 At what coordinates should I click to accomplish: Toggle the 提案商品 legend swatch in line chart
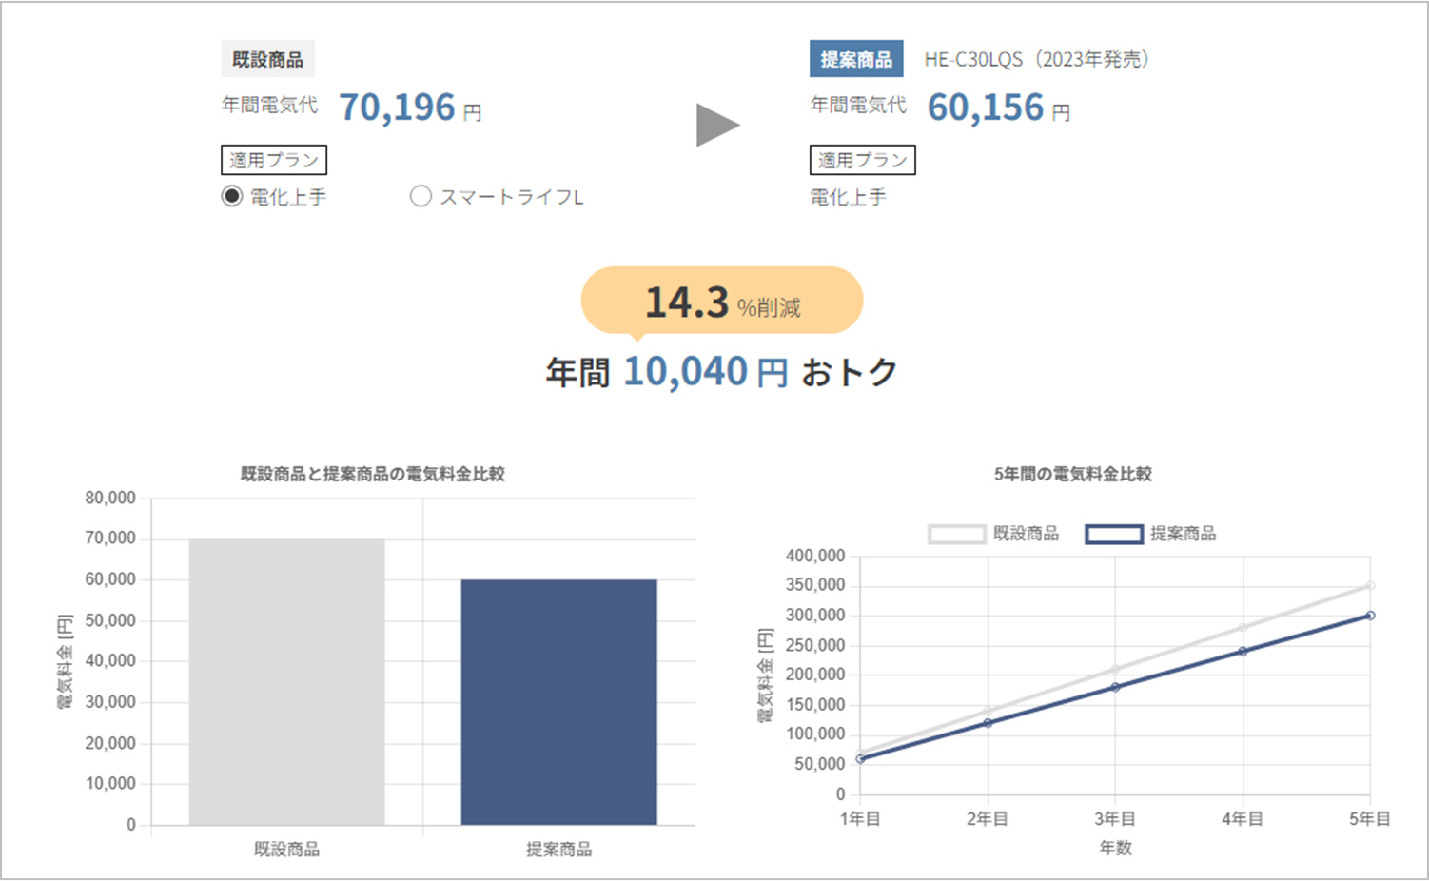pos(1113,535)
